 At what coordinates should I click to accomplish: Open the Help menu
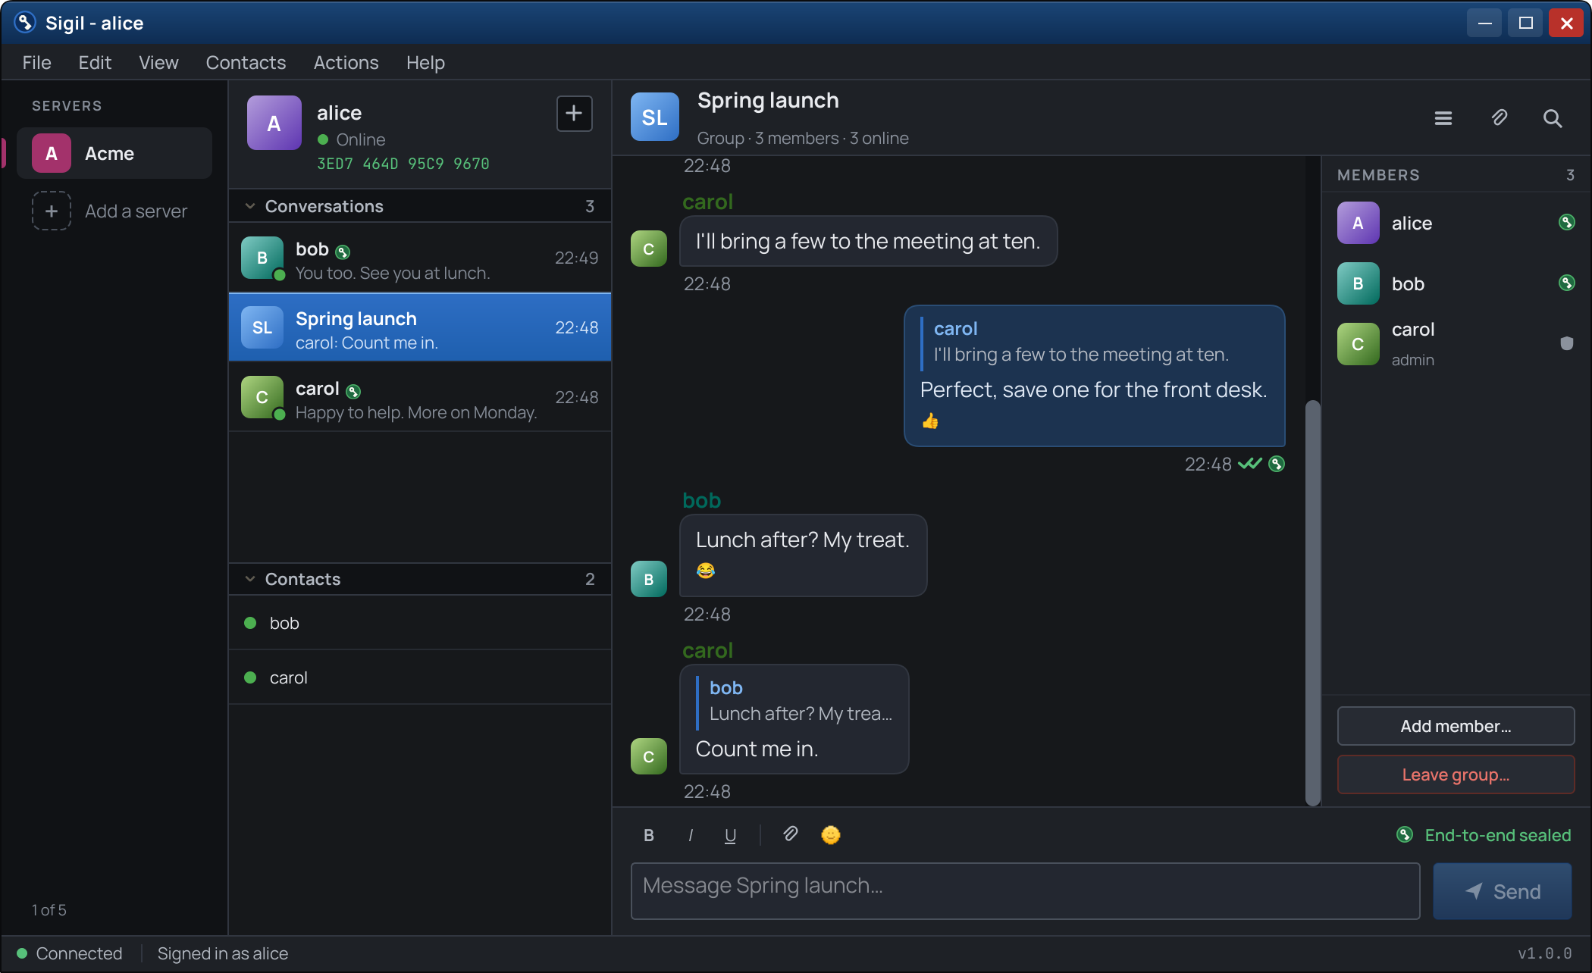pos(425,63)
